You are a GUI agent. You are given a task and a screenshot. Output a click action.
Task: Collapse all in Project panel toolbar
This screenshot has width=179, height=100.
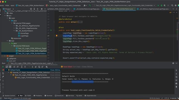click(37, 9)
